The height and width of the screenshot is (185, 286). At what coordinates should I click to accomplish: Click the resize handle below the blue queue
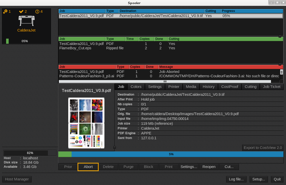280,36
